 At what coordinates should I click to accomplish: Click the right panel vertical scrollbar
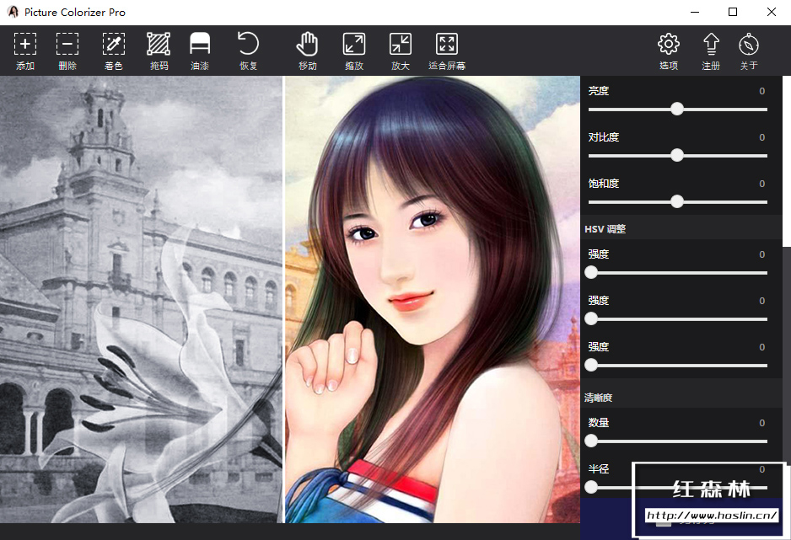(787, 161)
